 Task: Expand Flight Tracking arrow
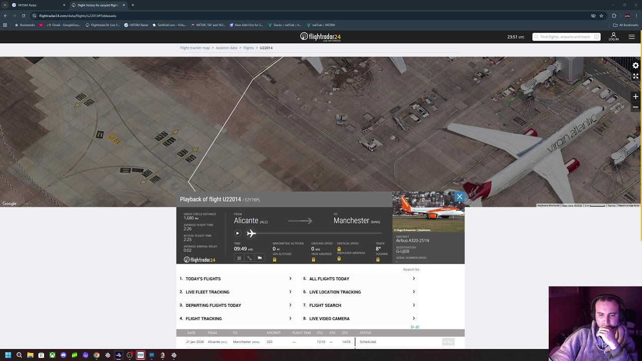point(290,318)
